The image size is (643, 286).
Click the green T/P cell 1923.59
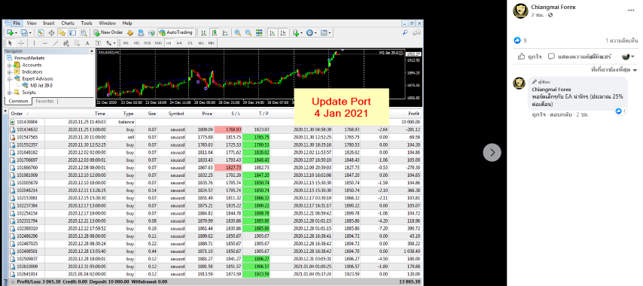point(256,274)
